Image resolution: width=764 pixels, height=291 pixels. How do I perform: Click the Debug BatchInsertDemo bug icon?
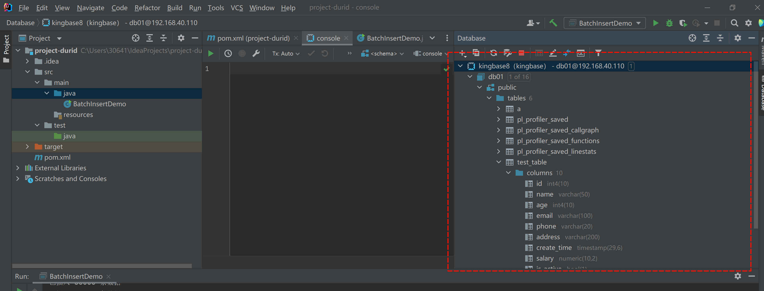[x=669, y=23]
